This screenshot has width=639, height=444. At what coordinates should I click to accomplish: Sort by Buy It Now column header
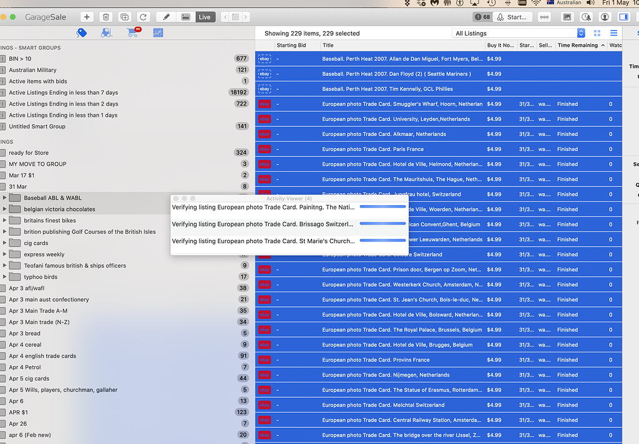(x=500, y=46)
